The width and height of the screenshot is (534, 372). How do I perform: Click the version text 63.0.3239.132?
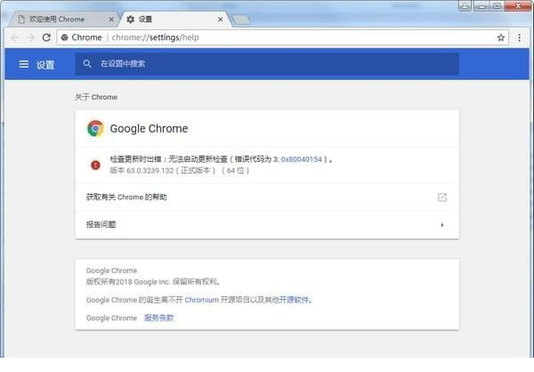(x=150, y=170)
